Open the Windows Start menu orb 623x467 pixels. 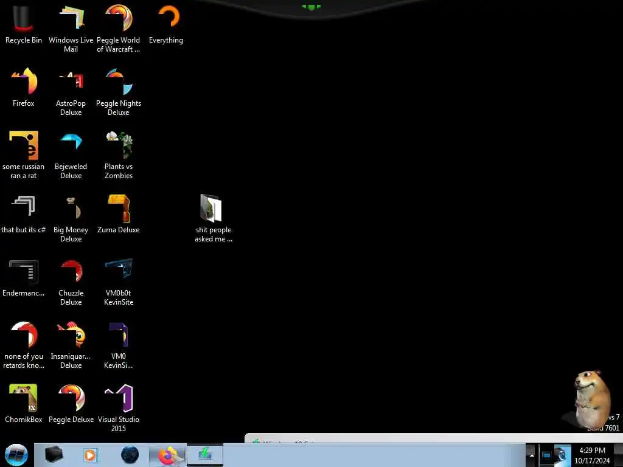(16, 455)
